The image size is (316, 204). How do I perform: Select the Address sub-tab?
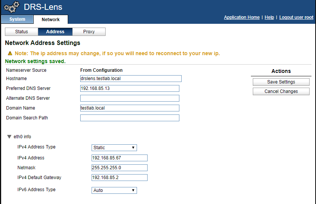click(x=55, y=32)
